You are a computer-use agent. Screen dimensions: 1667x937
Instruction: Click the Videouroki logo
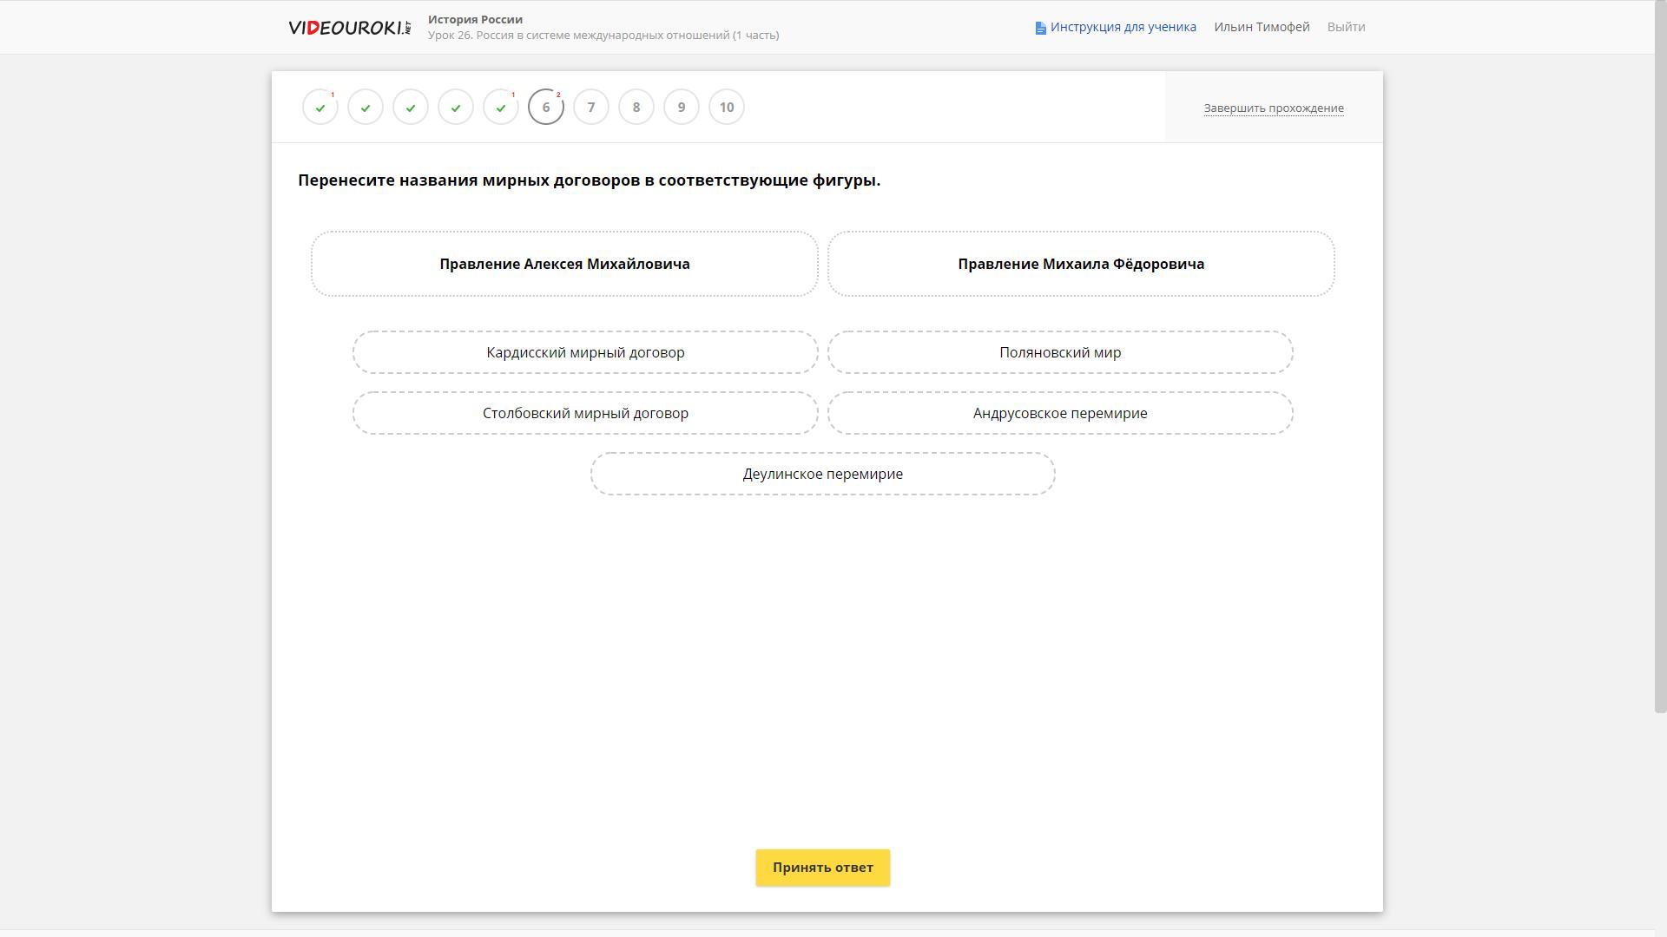(349, 28)
